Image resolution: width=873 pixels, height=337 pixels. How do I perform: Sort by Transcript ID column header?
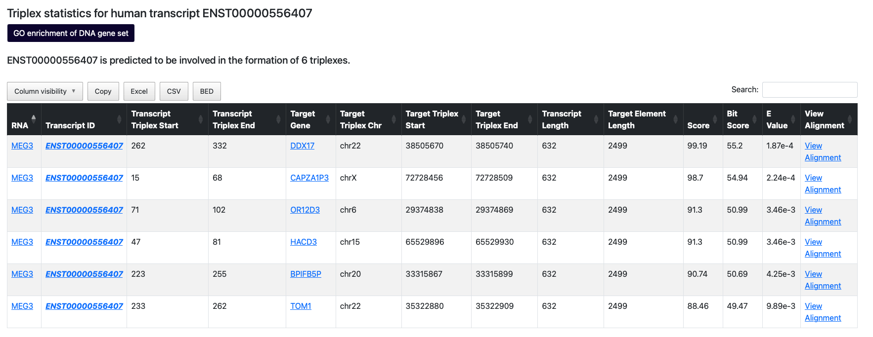(x=84, y=119)
